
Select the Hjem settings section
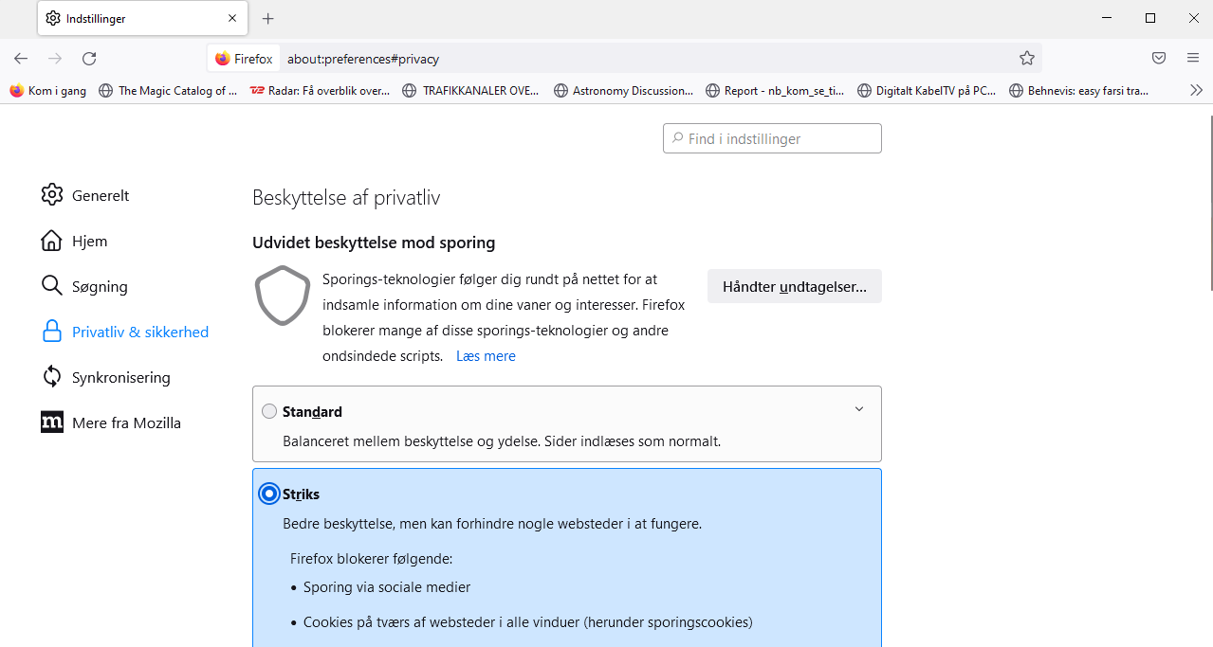pyautogui.click(x=88, y=241)
